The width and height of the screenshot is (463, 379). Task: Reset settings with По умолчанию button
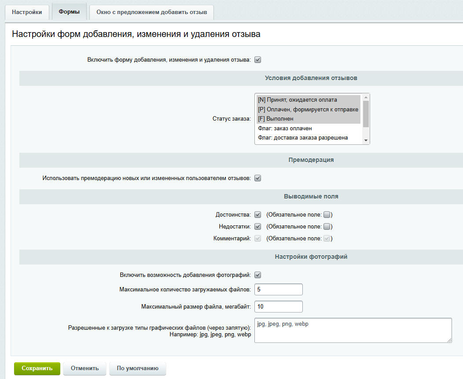coord(138,368)
